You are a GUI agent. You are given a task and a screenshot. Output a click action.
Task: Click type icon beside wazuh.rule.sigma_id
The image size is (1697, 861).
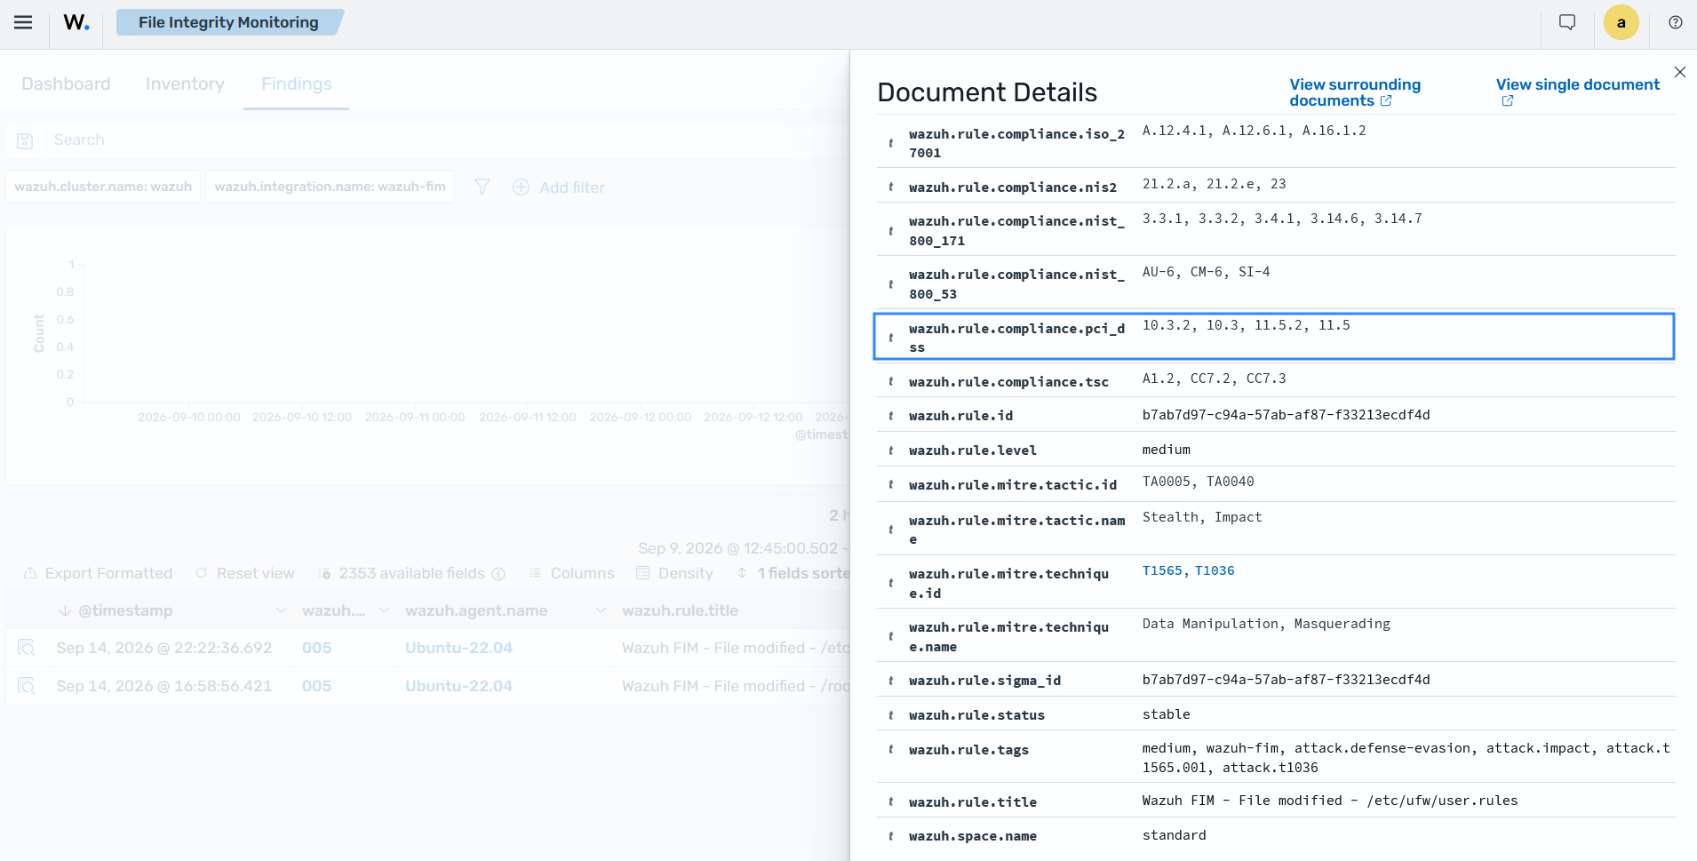(890, 681)
